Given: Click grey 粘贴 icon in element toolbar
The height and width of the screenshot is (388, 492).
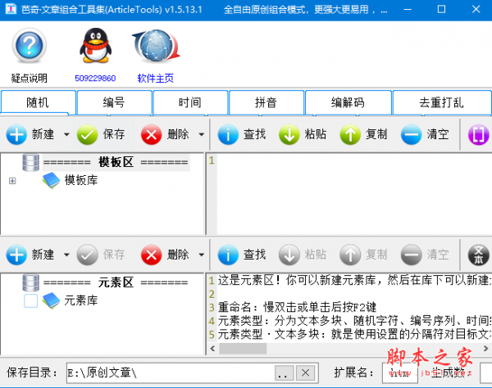Looking at the screenshot, I should [289, 255].
